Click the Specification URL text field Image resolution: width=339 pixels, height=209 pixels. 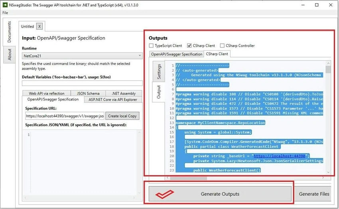tap(65, 116)
